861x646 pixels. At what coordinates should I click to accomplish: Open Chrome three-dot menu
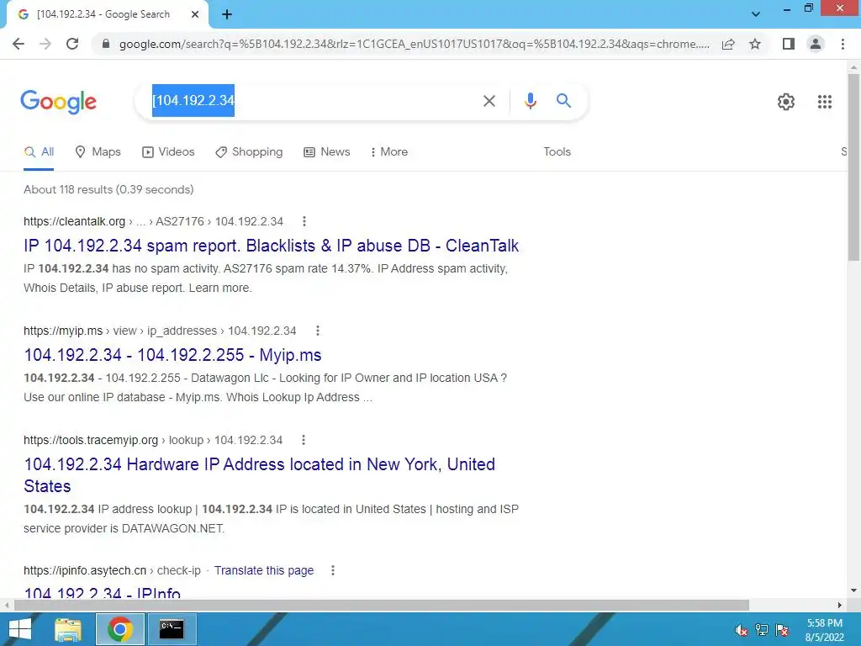843,44
